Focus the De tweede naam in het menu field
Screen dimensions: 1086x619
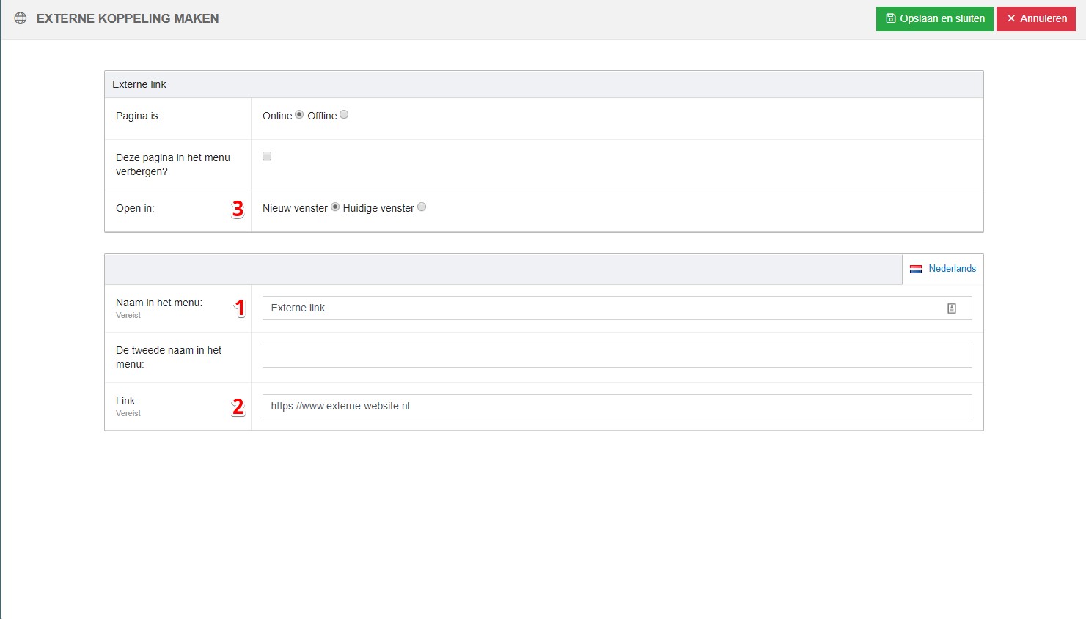coord(617,356)
